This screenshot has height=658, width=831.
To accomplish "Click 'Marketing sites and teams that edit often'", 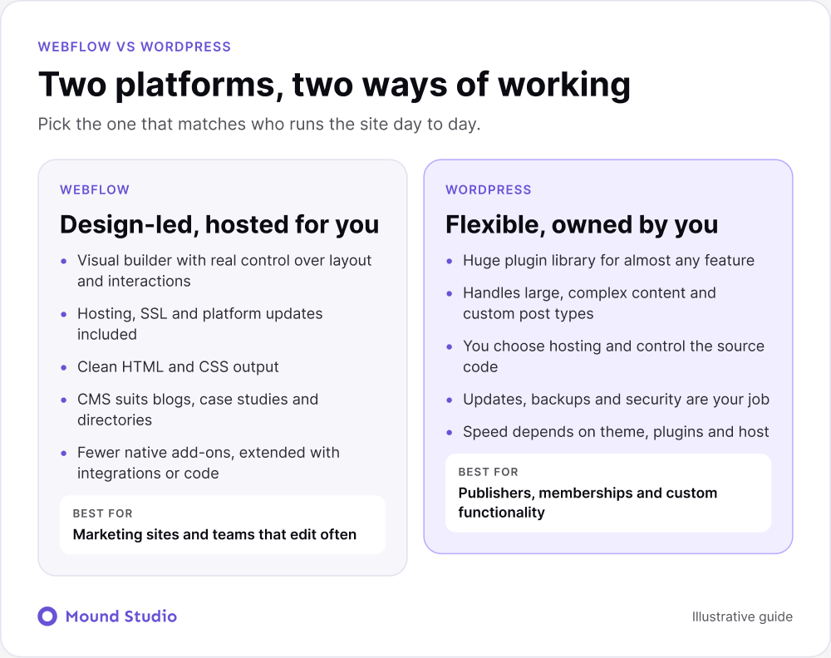I will tap(214, 534).
